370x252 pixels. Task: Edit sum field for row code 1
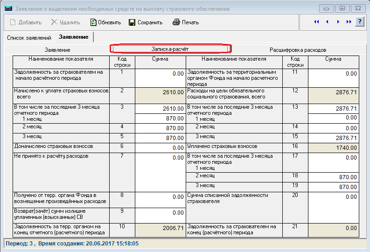click(161, 78)
